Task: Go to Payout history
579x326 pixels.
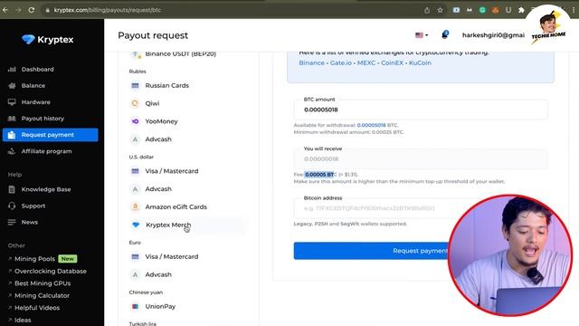Action: tap(43, 119)
